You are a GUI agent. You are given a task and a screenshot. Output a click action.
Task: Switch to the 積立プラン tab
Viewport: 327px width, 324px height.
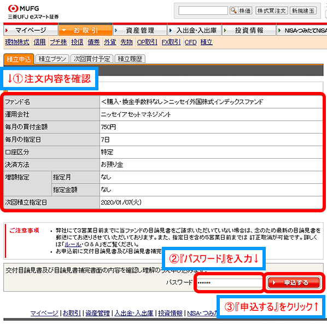click(52, 59)
